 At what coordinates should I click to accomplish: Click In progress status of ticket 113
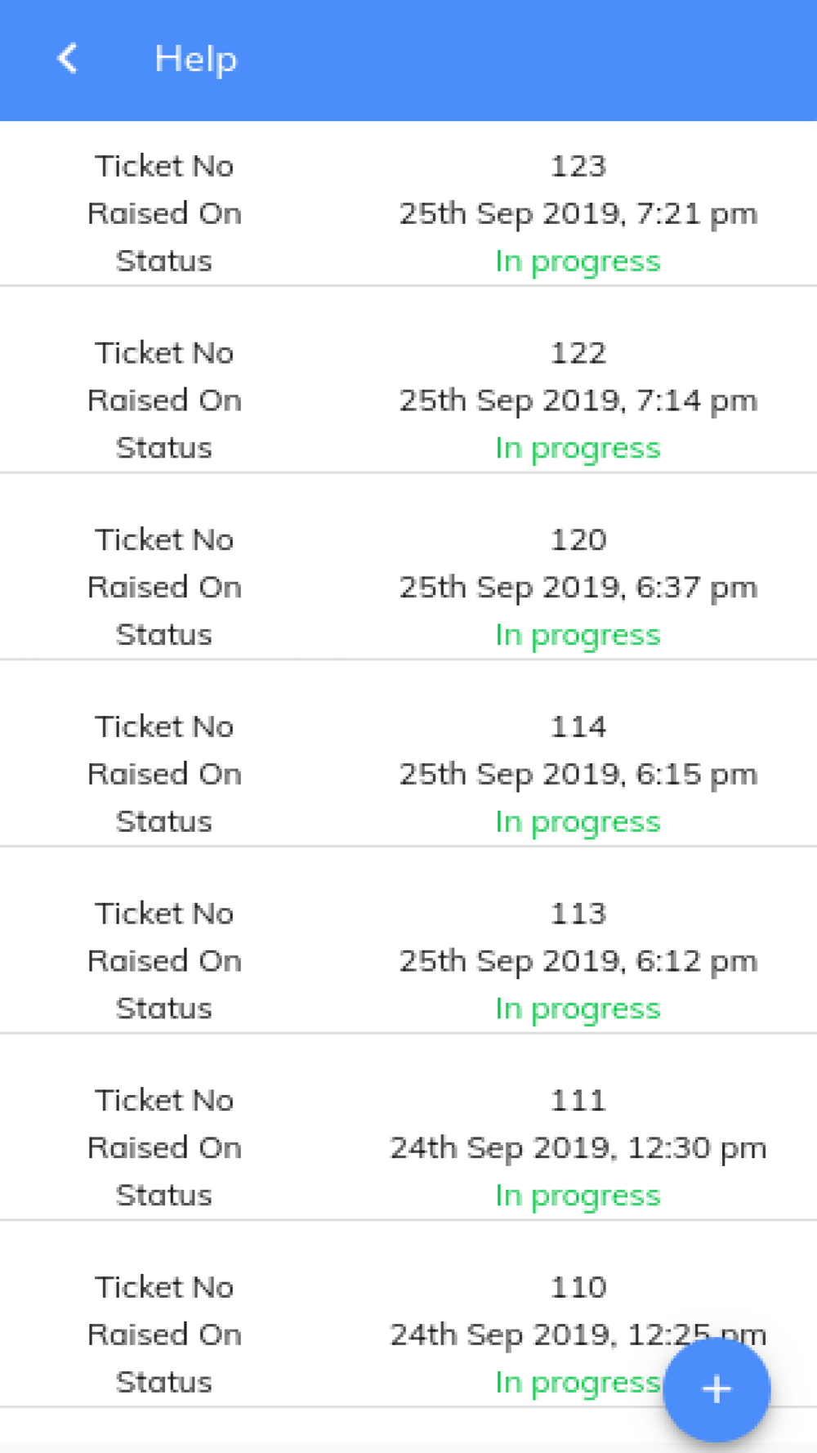(578, 1009)
